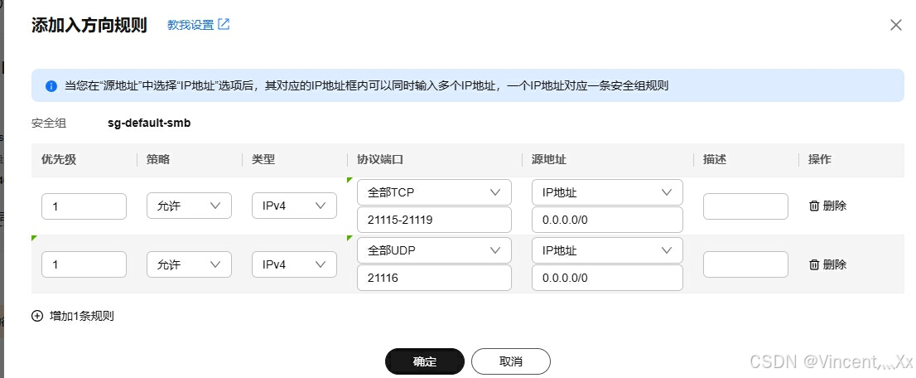The width and height of the screenshot is (916, 378).
Task: Click the 确定 confirm button
Action: click(x=425, y=361)
